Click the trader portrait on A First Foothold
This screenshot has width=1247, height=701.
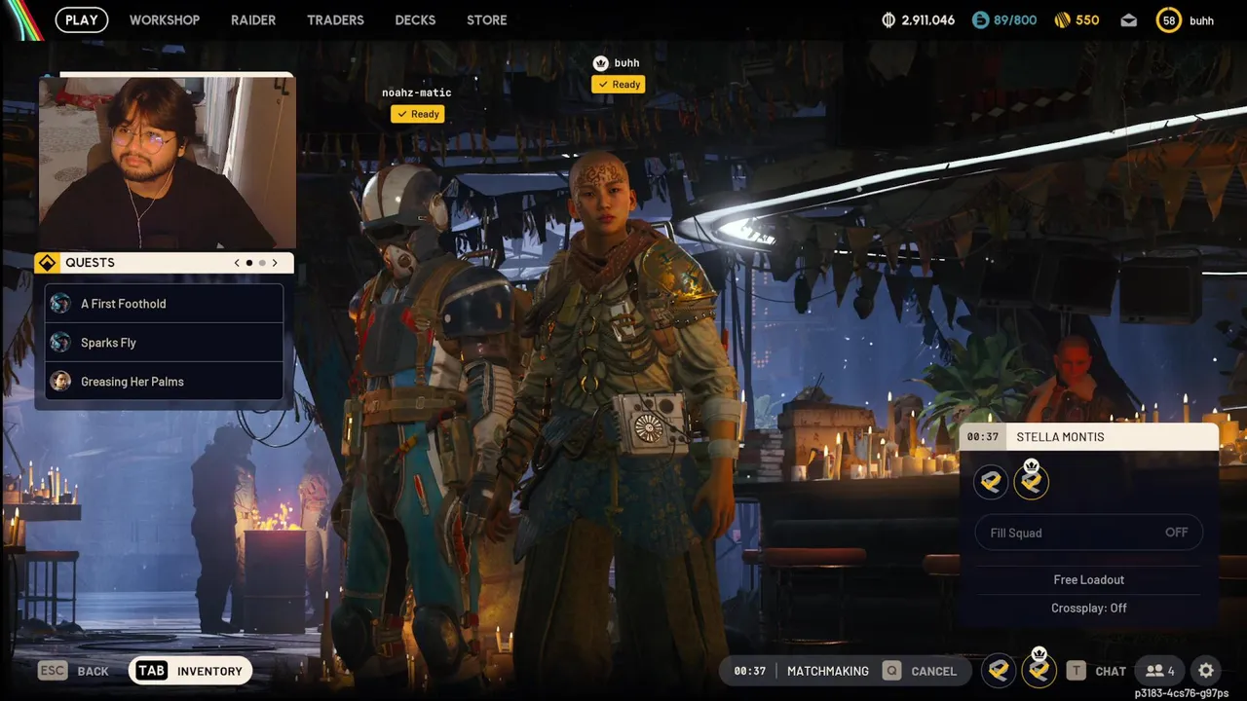(x=60, y=304)
